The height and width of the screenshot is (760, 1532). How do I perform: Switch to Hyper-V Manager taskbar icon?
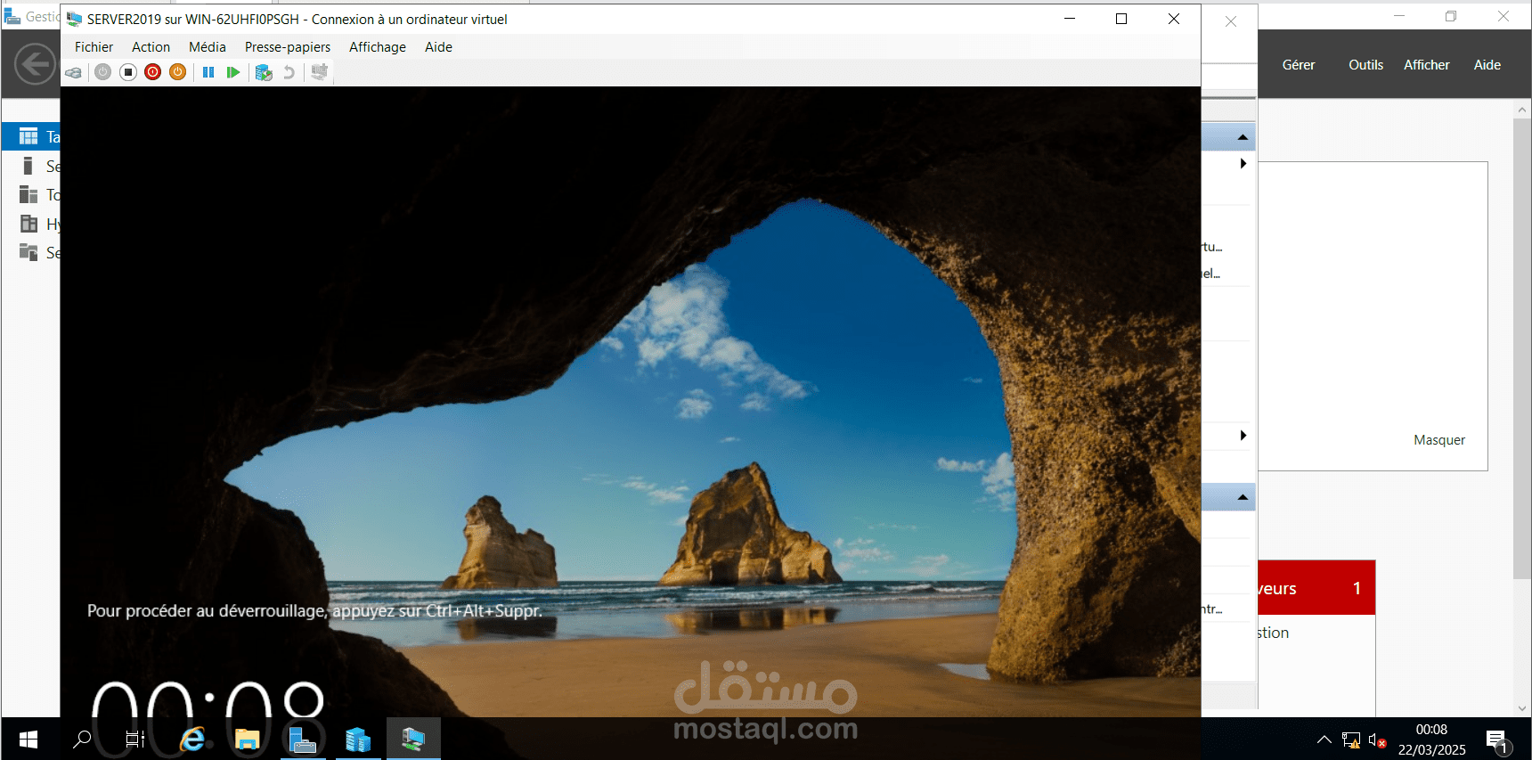pos(358,740)
